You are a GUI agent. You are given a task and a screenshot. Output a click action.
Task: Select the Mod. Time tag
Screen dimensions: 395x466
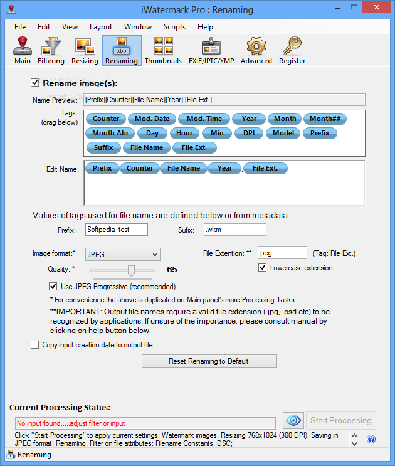click(204, 119)
